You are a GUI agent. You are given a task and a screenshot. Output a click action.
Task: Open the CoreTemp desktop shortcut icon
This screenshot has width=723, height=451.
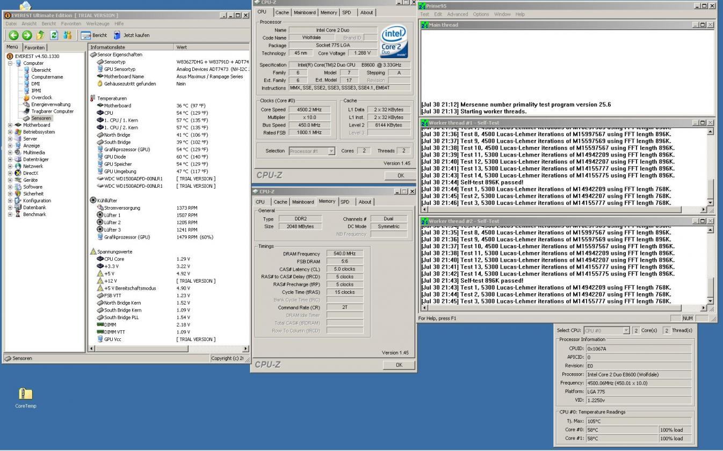tap(26, 398)
